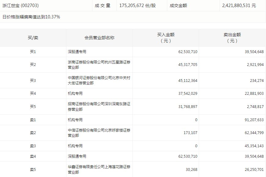Image resolution: width=266 pixels, height=177 pixels.
Task: Open 华鑫证券 上海莲花路 branch entry
Action: (x=99, y=169)
